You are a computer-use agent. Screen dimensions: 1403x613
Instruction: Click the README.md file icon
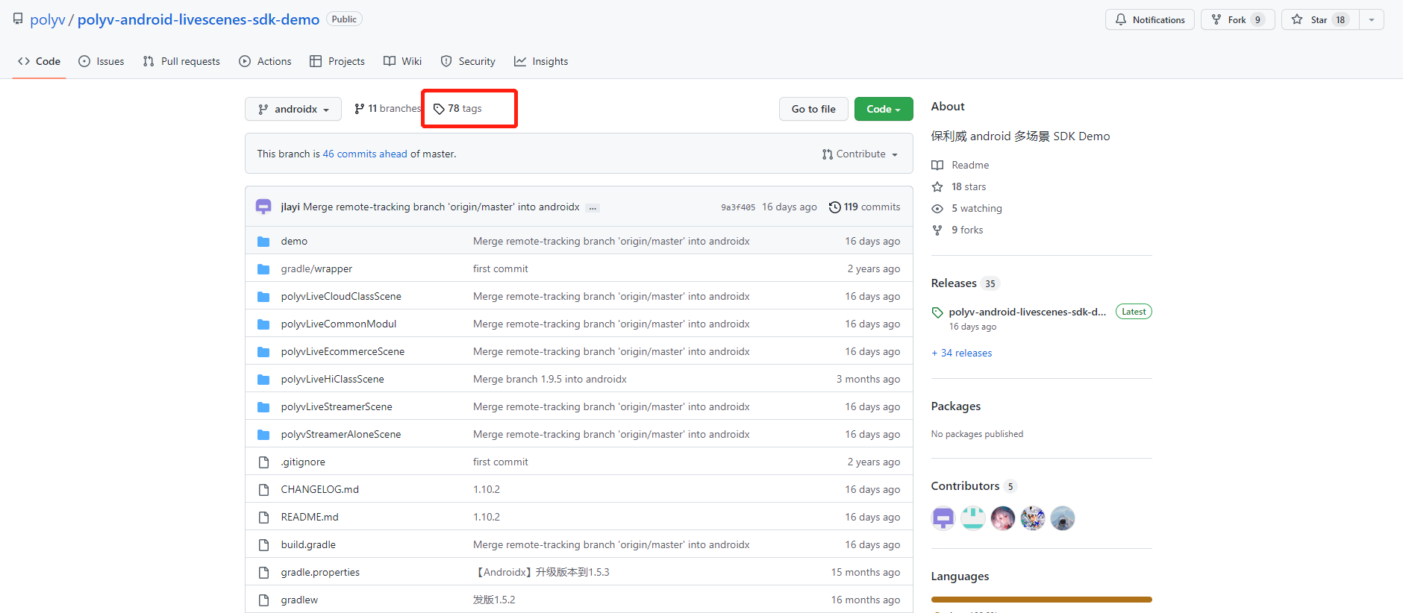click(x=263, y=517)
